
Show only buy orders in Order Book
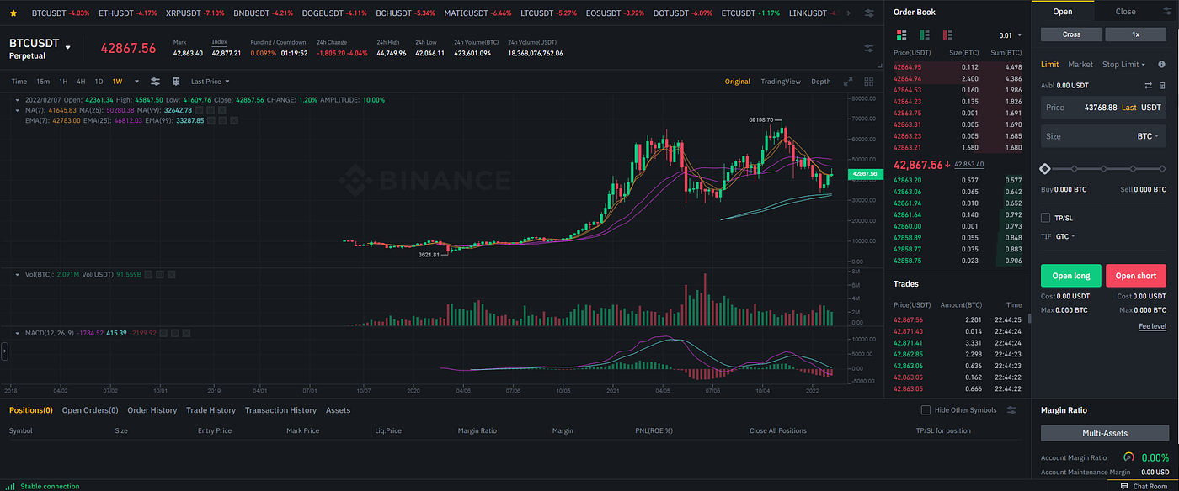point(925,35)
